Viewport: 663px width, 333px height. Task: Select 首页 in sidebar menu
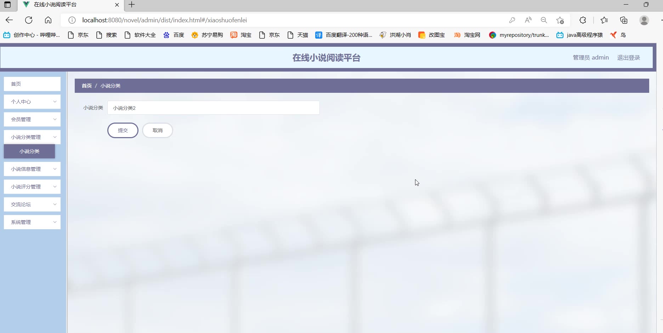(x=32, y=84)
